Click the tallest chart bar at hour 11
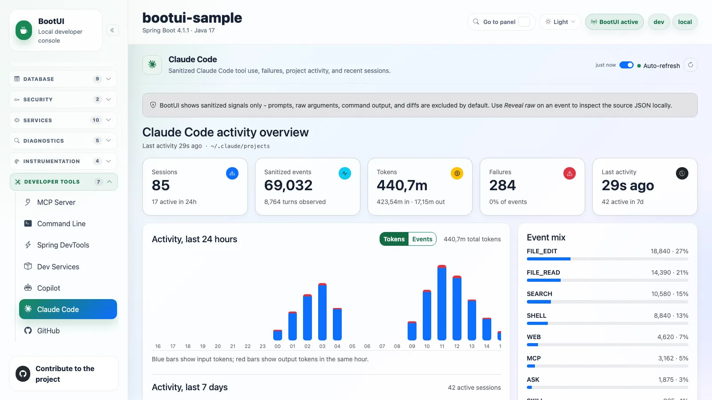The image size is (712, 400). pyautogui.click(x=442, y=303)
